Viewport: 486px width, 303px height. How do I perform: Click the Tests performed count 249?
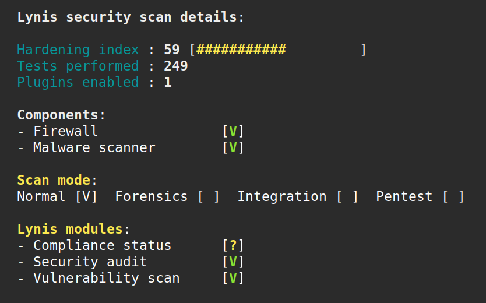point(176,66)
